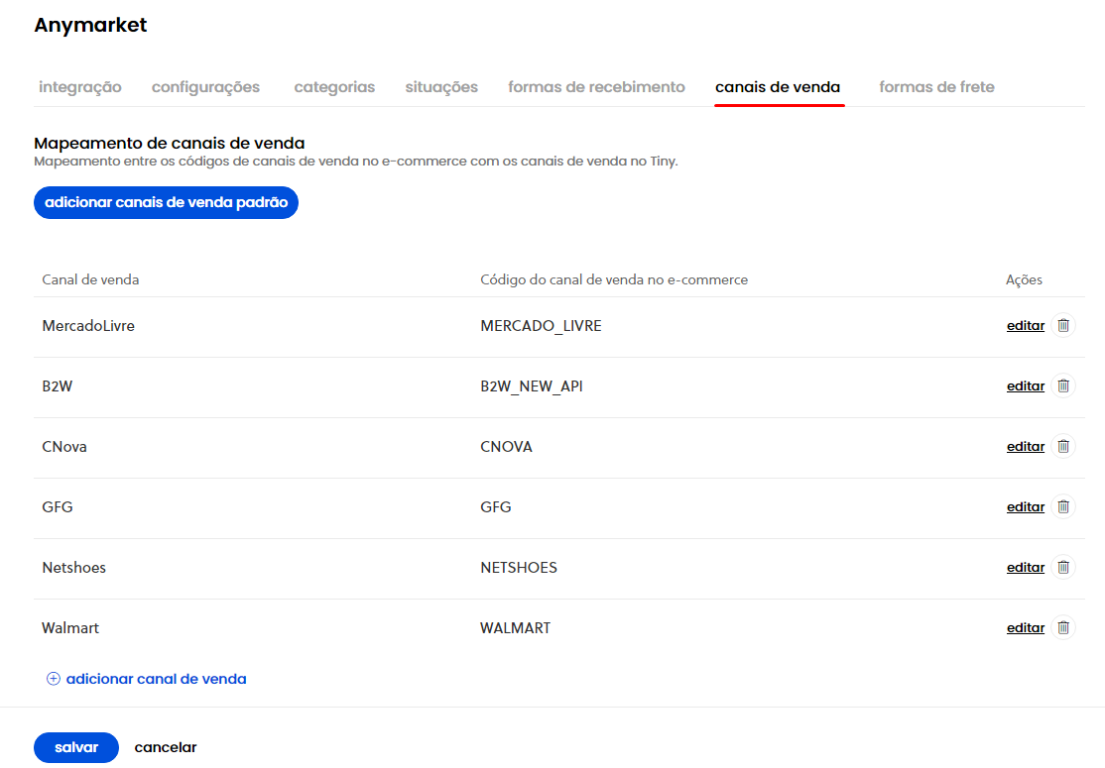Switch to the formas de frete tab

tap(936, 87)
